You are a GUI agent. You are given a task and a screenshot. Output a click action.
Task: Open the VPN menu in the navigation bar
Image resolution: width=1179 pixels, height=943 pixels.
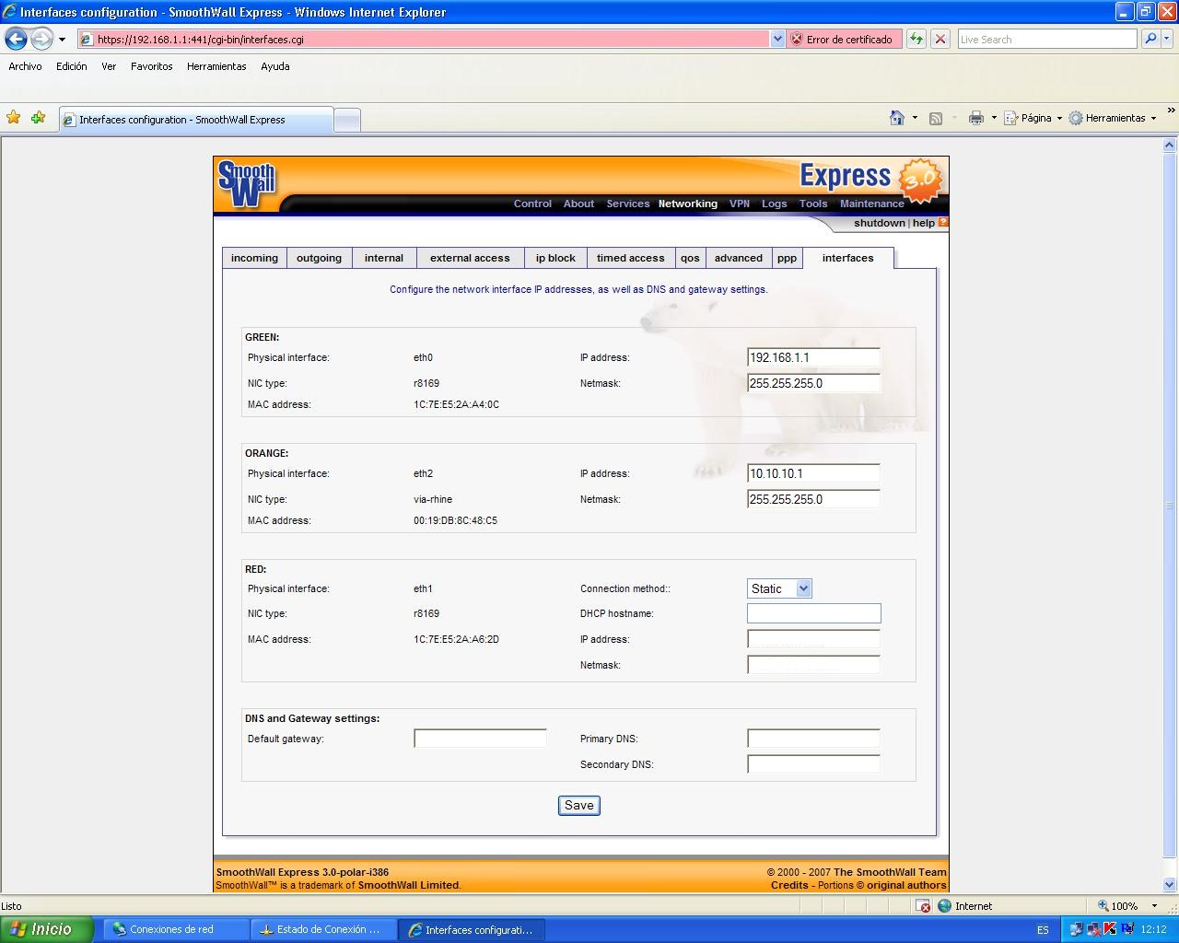pyautogui.click(x=740, y=204)
